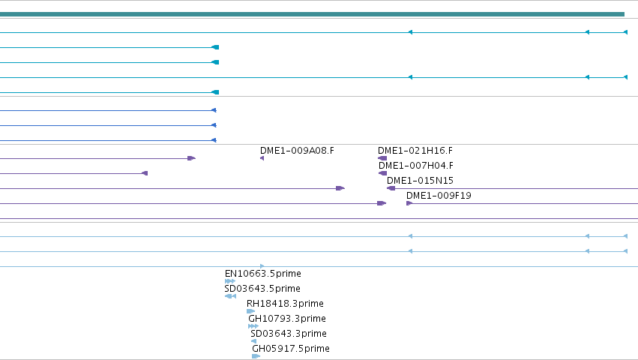Click the arrow glyph under SD03643.5prime
Viewport: 638px width, 360px height.
tap(230, 296)
